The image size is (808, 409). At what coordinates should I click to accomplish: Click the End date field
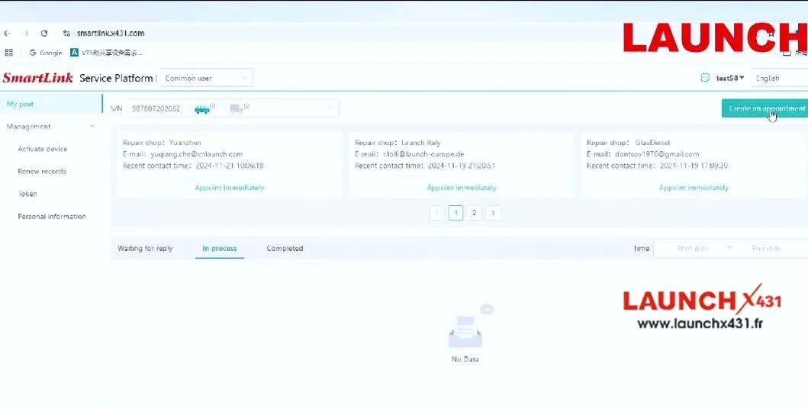pyautogui.click(x=767, y=248)
